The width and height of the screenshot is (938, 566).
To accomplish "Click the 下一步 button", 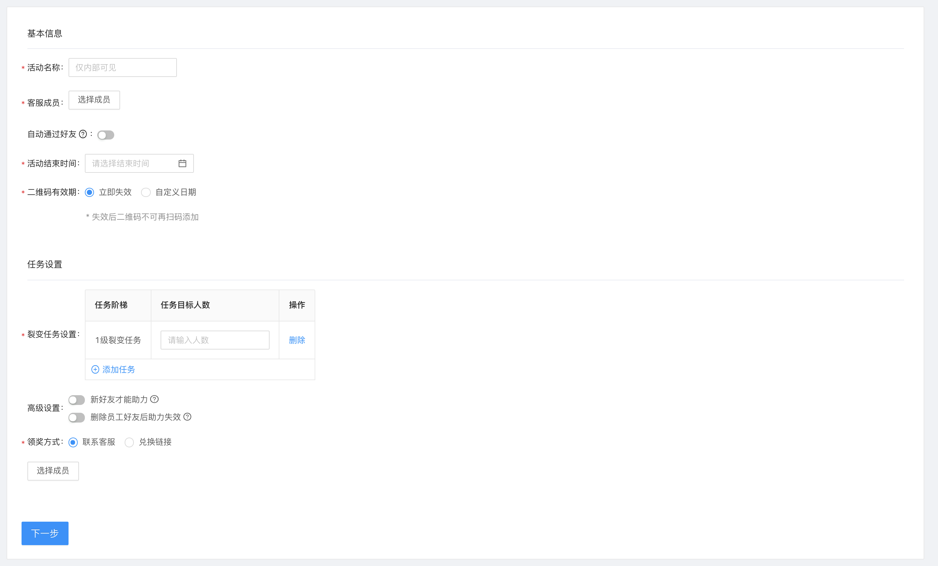I will tap(45, 533).
